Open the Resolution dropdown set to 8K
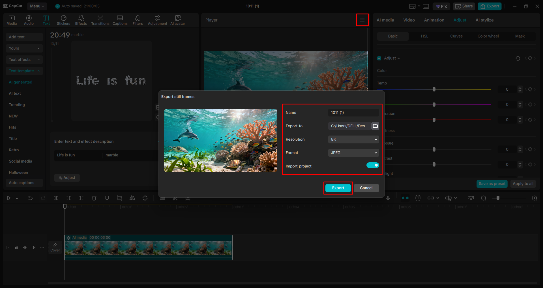Viewport: 543px width, 288px height. [353, 139]
